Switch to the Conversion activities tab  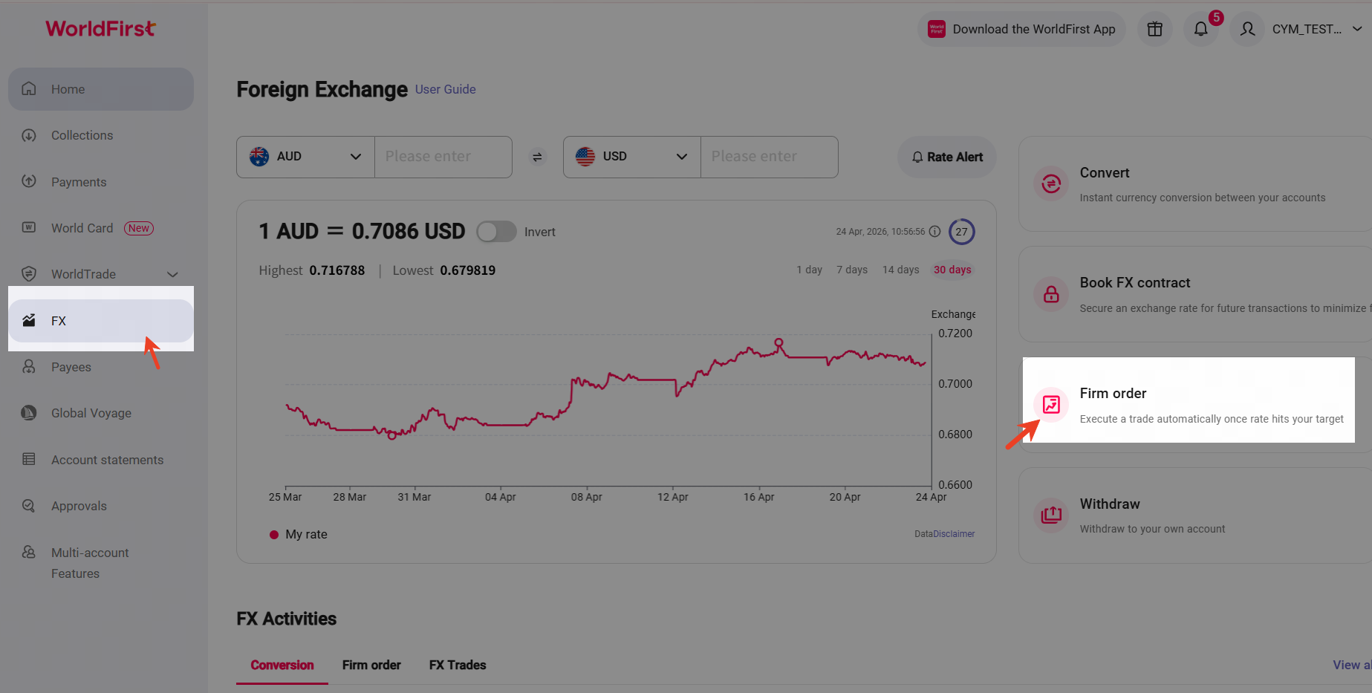click(282, 665)
